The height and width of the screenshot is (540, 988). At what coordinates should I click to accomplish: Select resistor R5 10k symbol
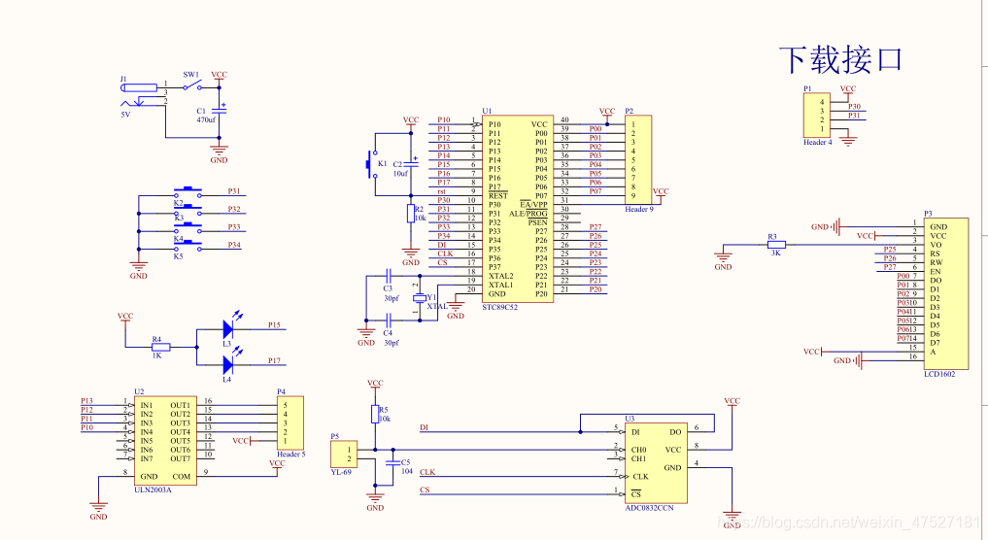[375, 414]
